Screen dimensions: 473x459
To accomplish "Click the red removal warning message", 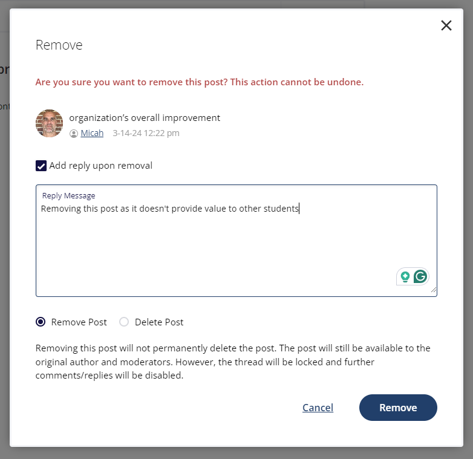I will 200,82.
